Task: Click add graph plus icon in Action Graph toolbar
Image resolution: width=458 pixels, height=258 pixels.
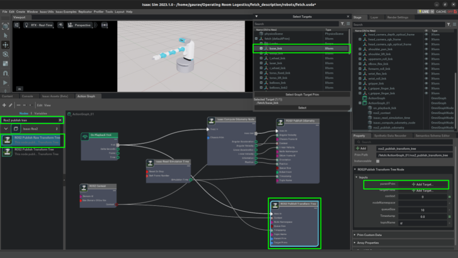Action: (4, 105)
